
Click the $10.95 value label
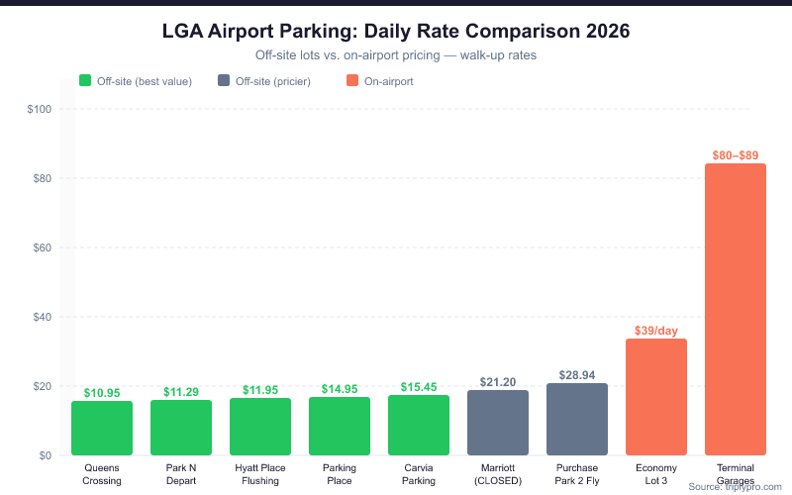click(x=102, y=393)
